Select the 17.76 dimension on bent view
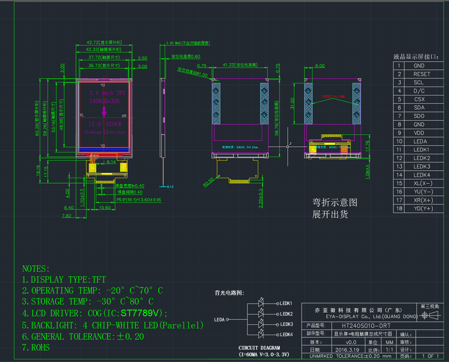Screen dimensions: 449x362 (367, 146)
